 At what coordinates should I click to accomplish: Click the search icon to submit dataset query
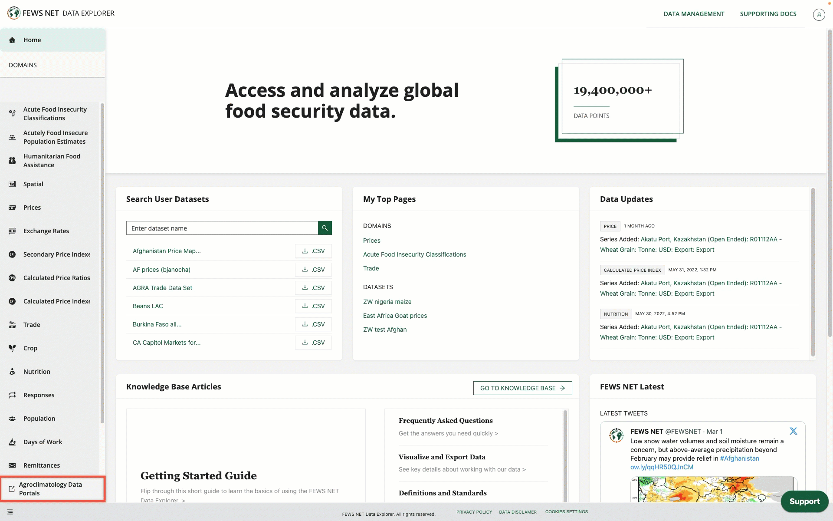pos(325,228)
